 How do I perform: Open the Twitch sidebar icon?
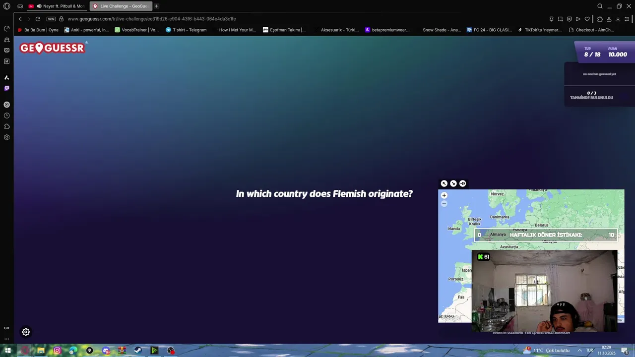point(7,88)
